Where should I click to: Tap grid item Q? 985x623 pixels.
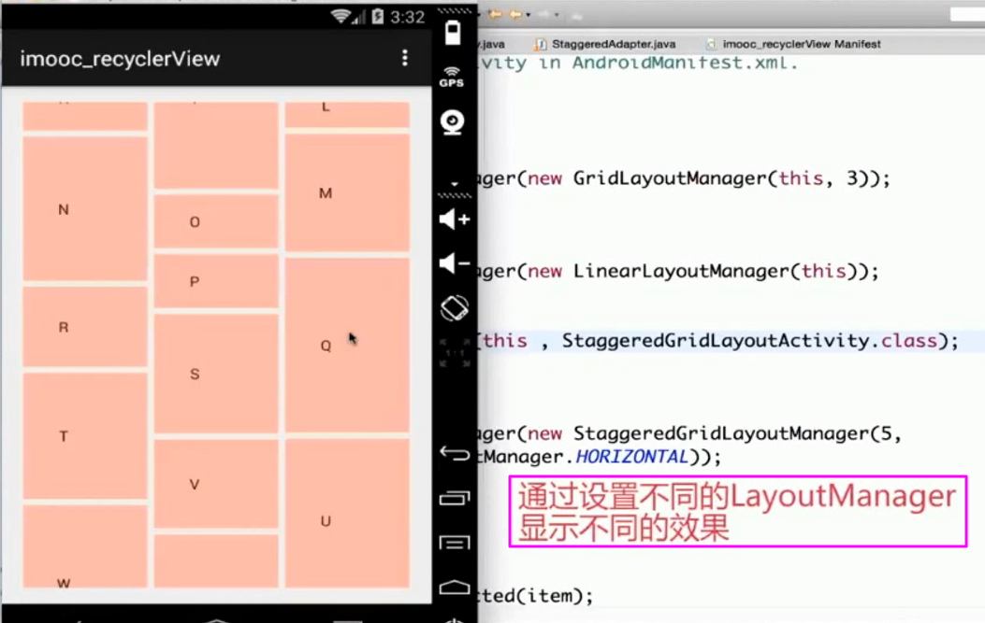pos(347,345)
